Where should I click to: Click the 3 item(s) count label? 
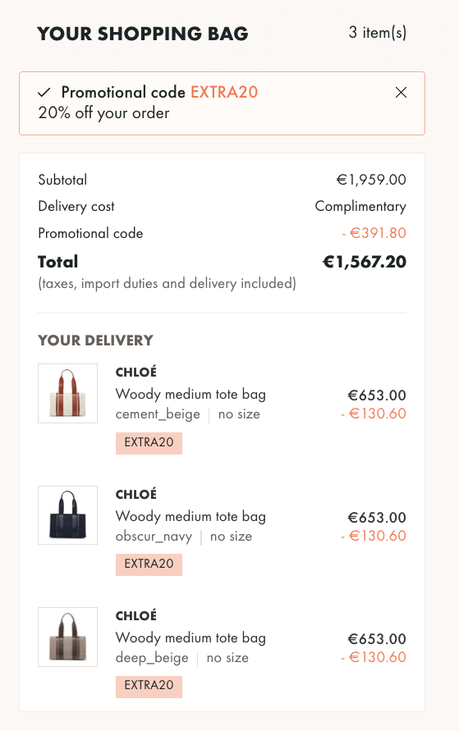click(x=378, y=33)
